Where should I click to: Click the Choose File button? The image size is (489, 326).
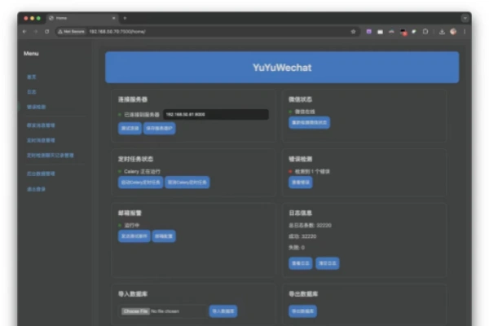click(134, 311)
